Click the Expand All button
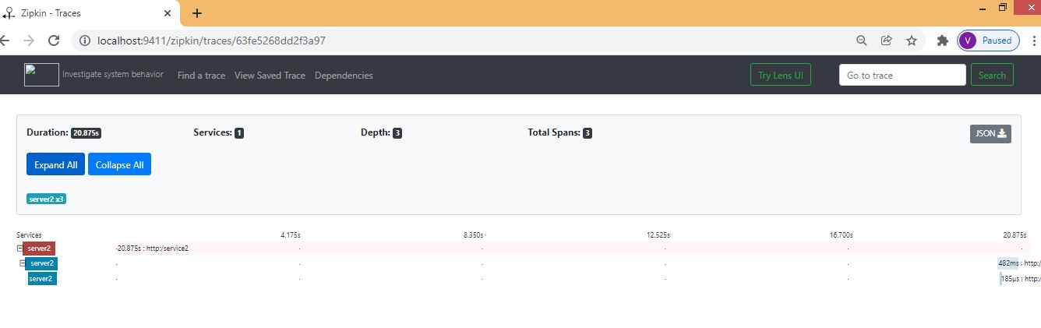1041x328 pixels. tap(55, 164)
